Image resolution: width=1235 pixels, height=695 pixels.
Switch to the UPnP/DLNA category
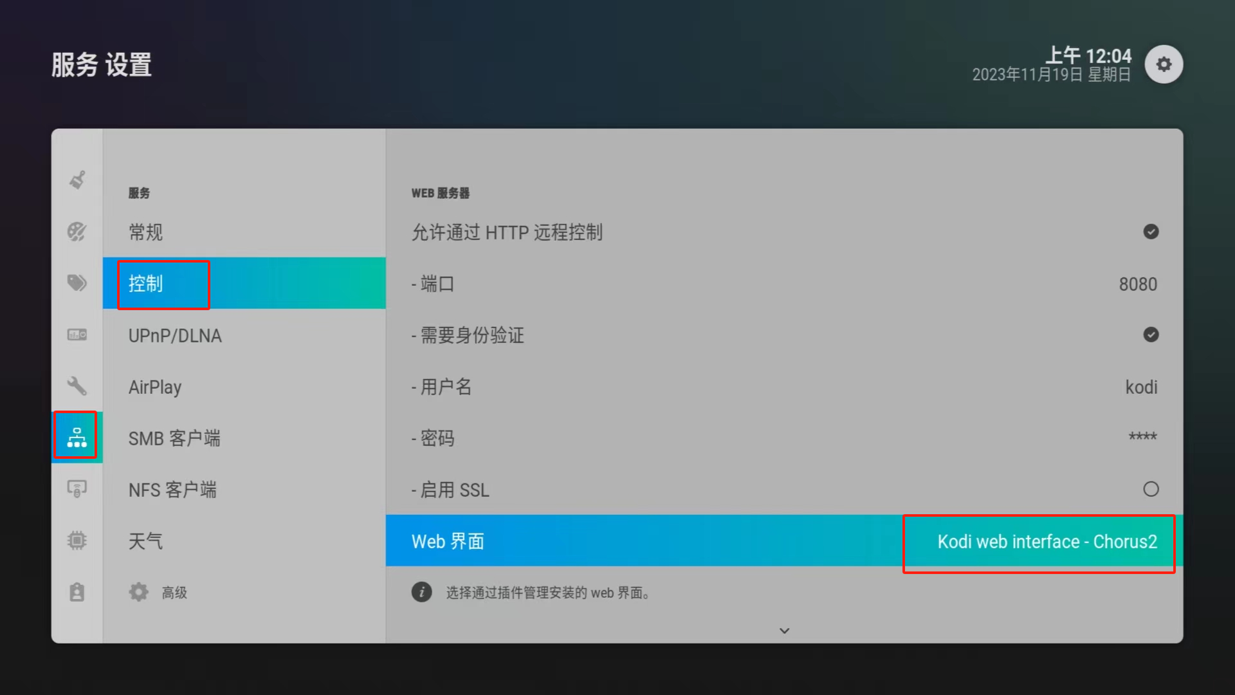coord(244,335)
